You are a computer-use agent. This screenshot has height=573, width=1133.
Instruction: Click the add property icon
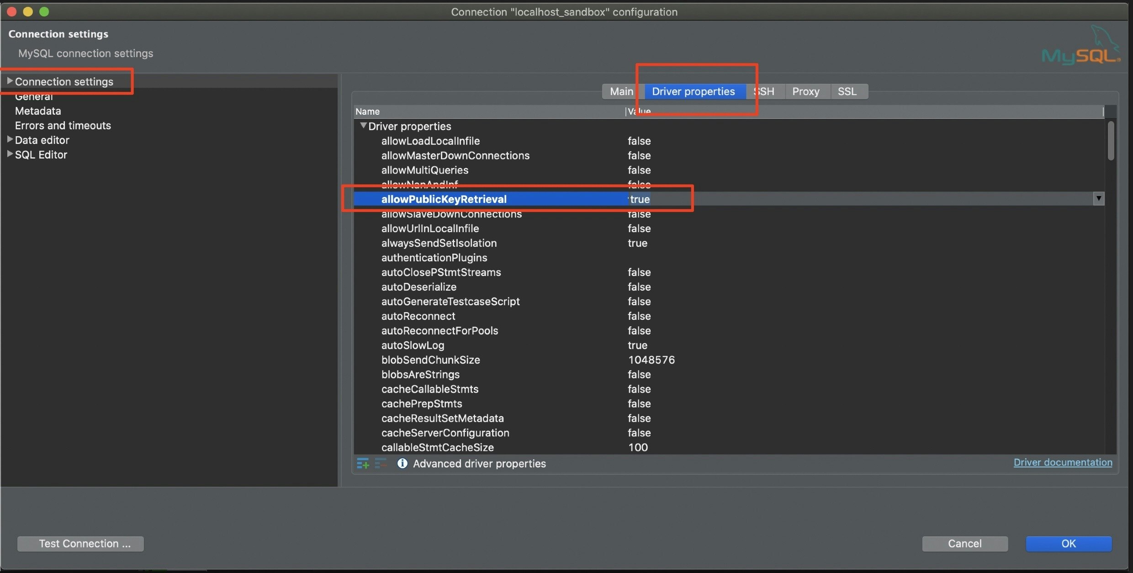363,464
